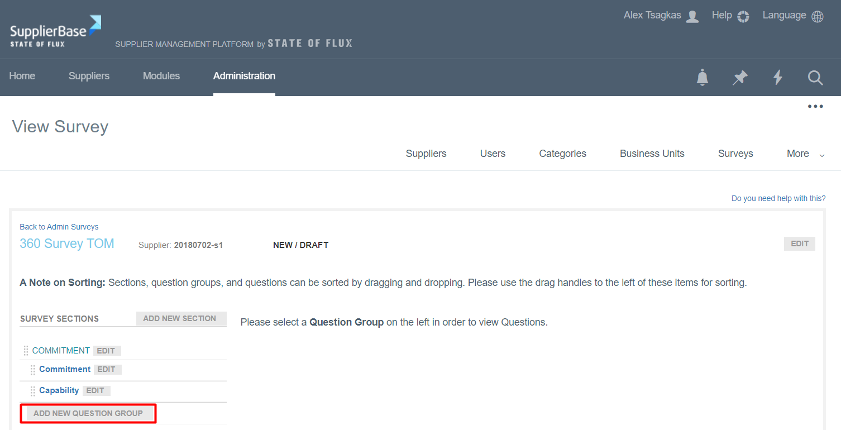Open quick actions lightning bolt icon
This screenshot has width=841, height=430.
pos(777,78)
